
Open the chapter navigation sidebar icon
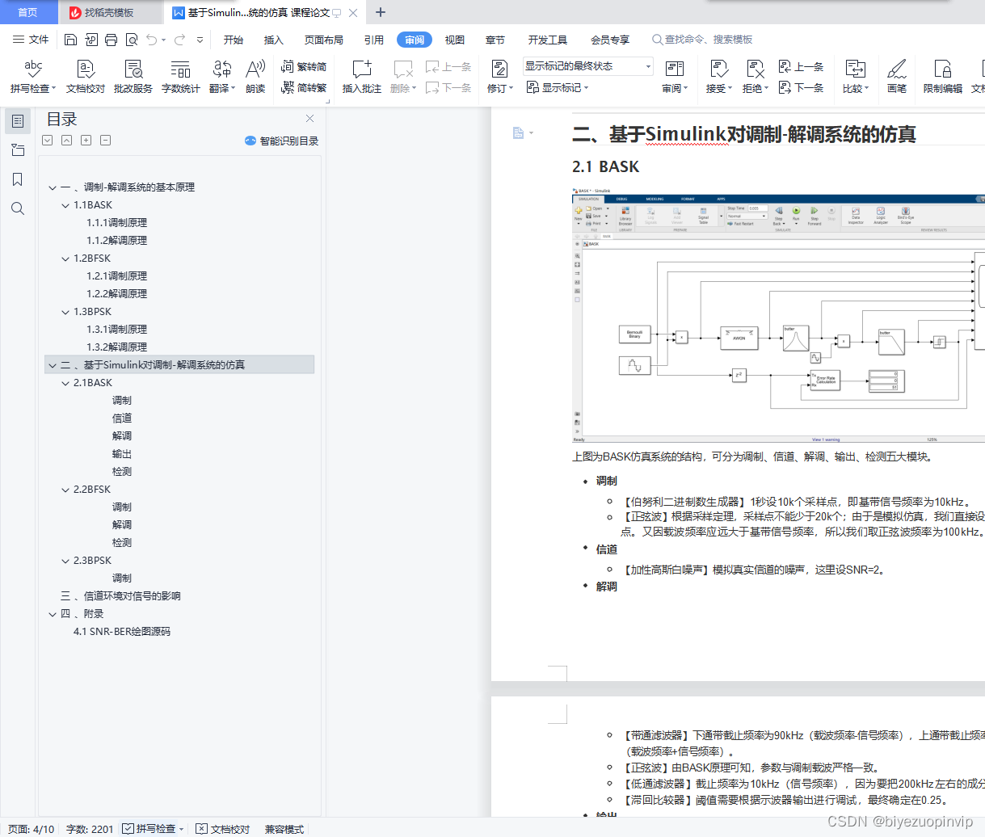tap(18, 150)
